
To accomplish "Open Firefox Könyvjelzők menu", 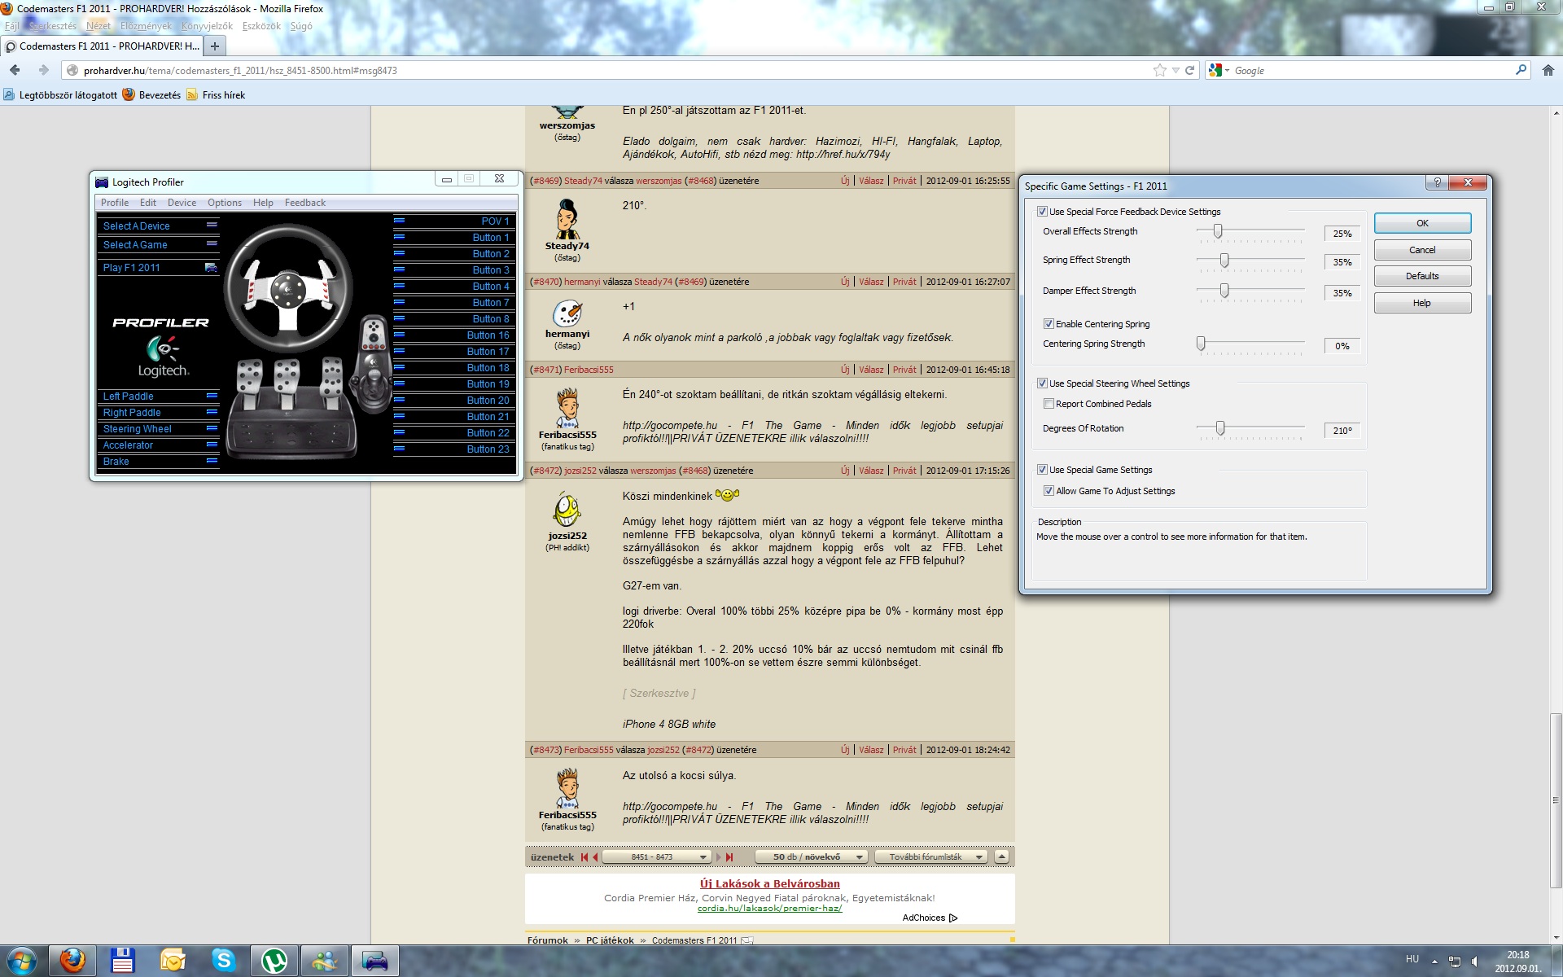I will tap(207, 26).
